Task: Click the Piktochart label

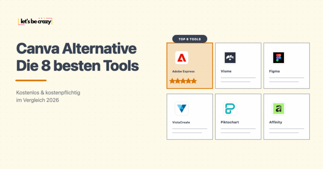Action: click(230, 122)
